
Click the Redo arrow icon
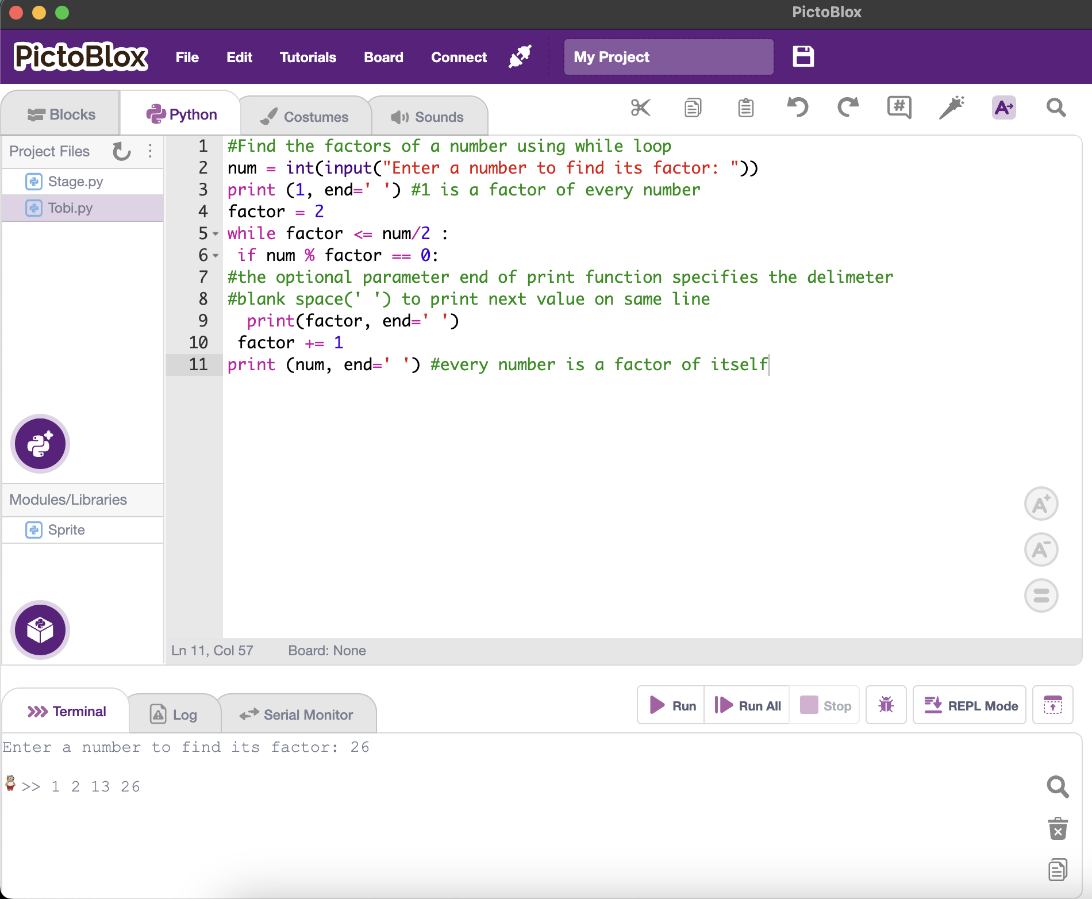point(848,107)
